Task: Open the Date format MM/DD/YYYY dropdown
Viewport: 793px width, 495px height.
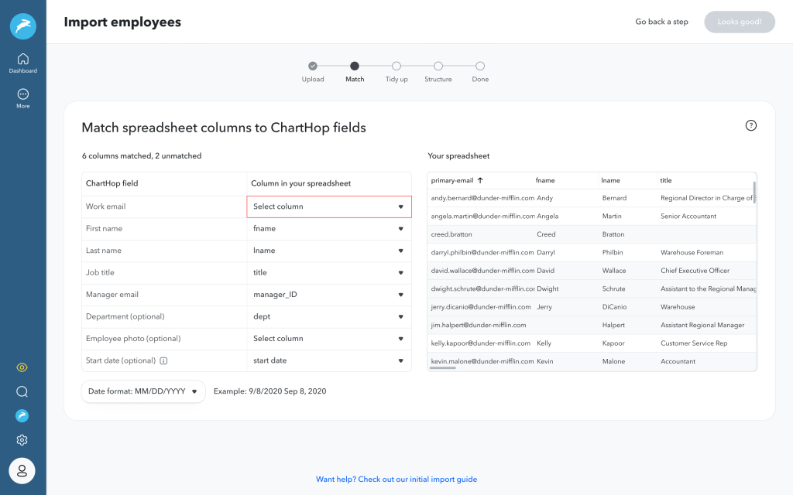Action: (x=142, y=391)
